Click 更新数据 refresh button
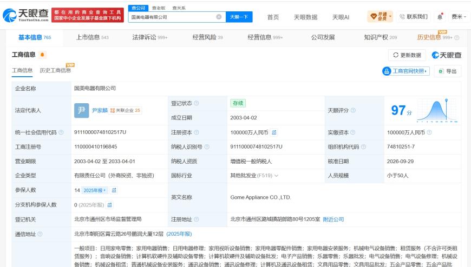Image resolution: width=471 pixels, height=267 pixels. tap(407, 55)
